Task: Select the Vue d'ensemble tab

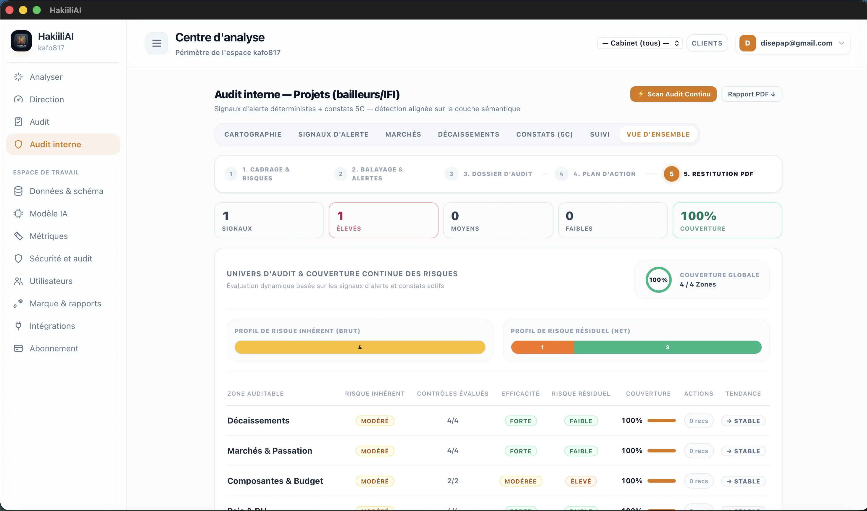Action: [x=658, y=134]
